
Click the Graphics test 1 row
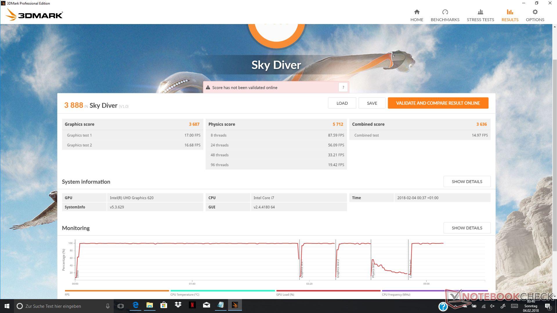[x=133, y=135]
